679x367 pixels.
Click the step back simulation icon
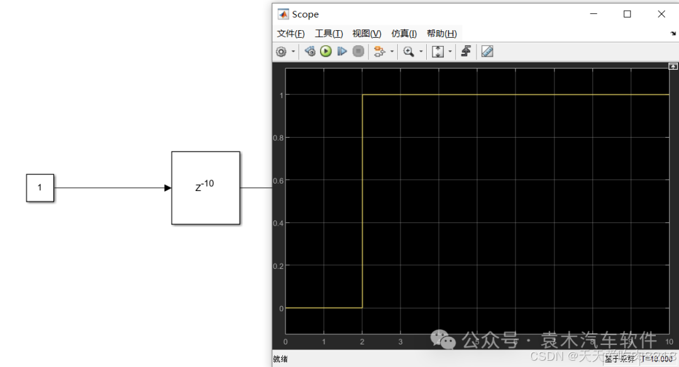(309, 52)
